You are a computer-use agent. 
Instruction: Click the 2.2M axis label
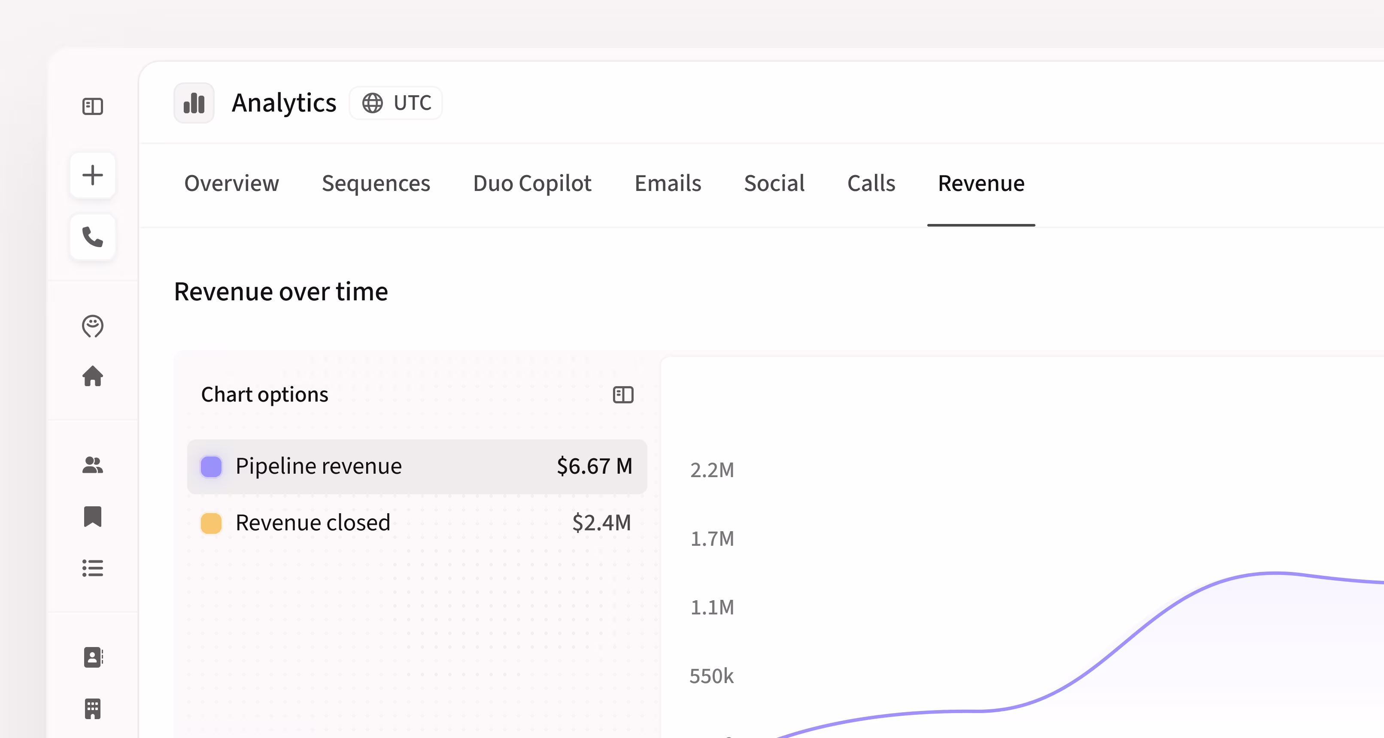coord(712,470)
